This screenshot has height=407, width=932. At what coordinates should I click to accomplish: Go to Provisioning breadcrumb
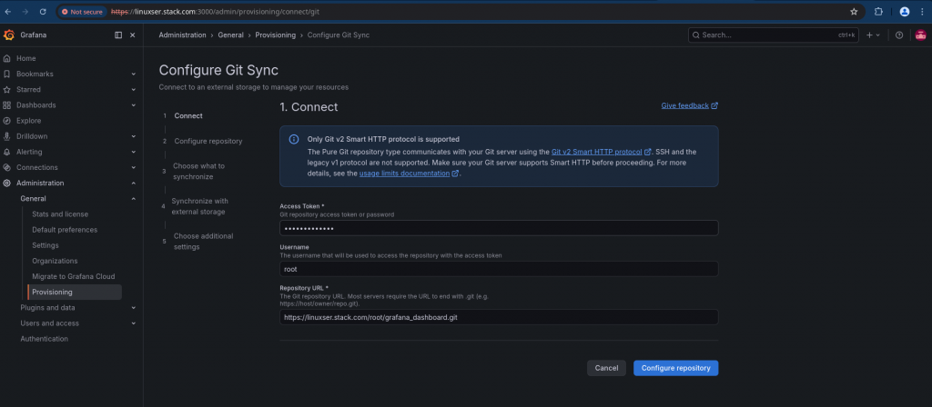click(275, 35)
